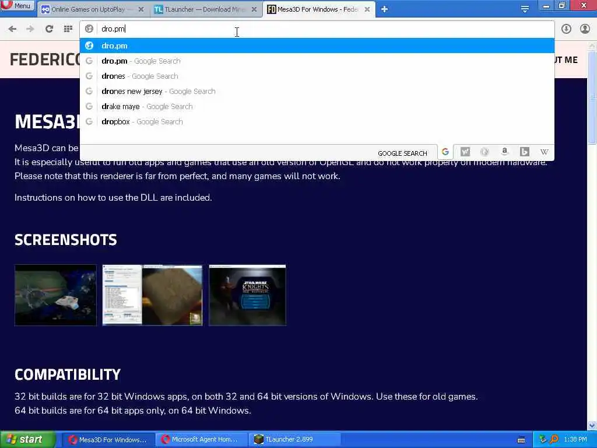Choose 'dro.pm - Google Search' suggestion
This screenshot has width=597, height=448.
click(317, 61)
